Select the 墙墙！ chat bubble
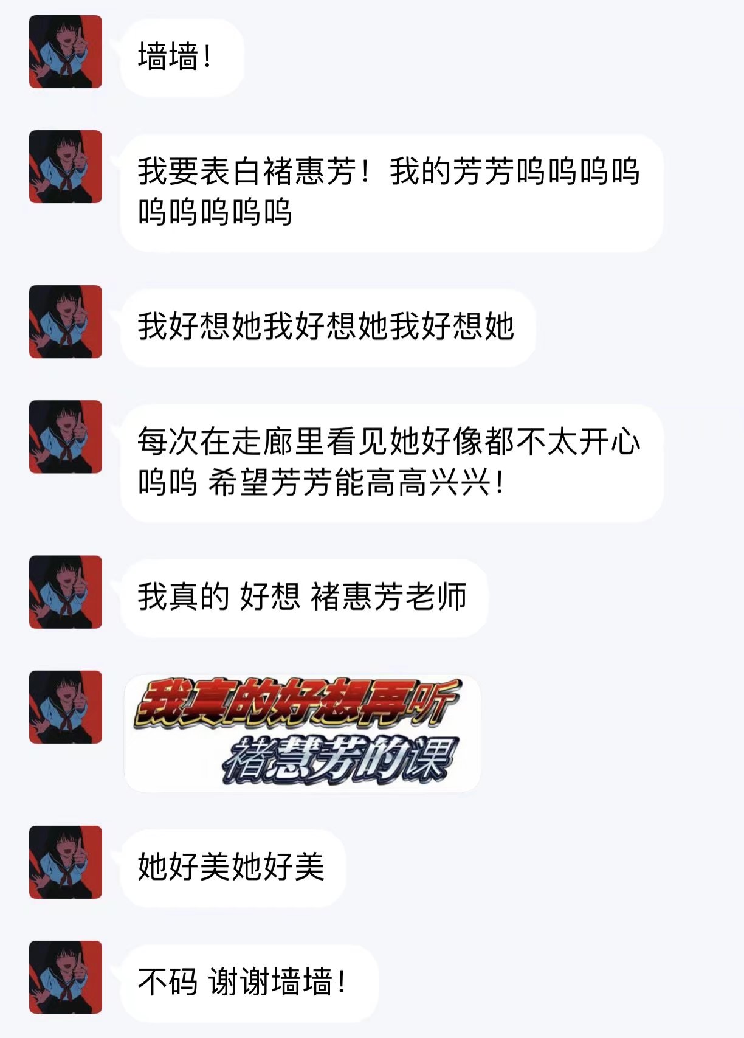744x1038 pixels. pos(182,57)
